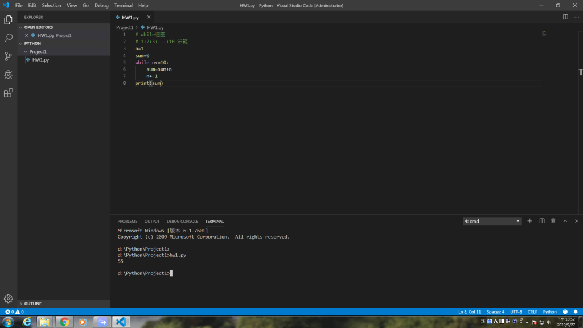Viewport: 583px width, 328px height.
Task: Click the editor minimap preview
Action: pyautogui.click(x=545, y=34)
